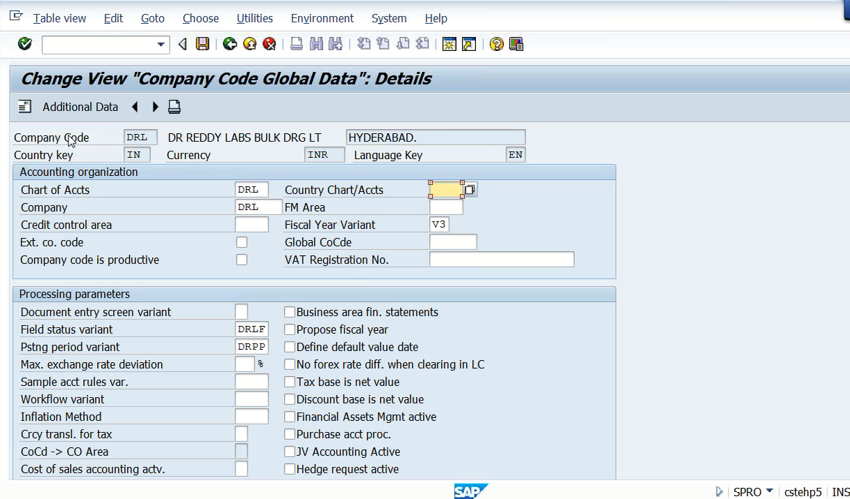The image size is (850, 499).
Task: Enable Purchase acct proc. checkbox
Action: (290, 434)
